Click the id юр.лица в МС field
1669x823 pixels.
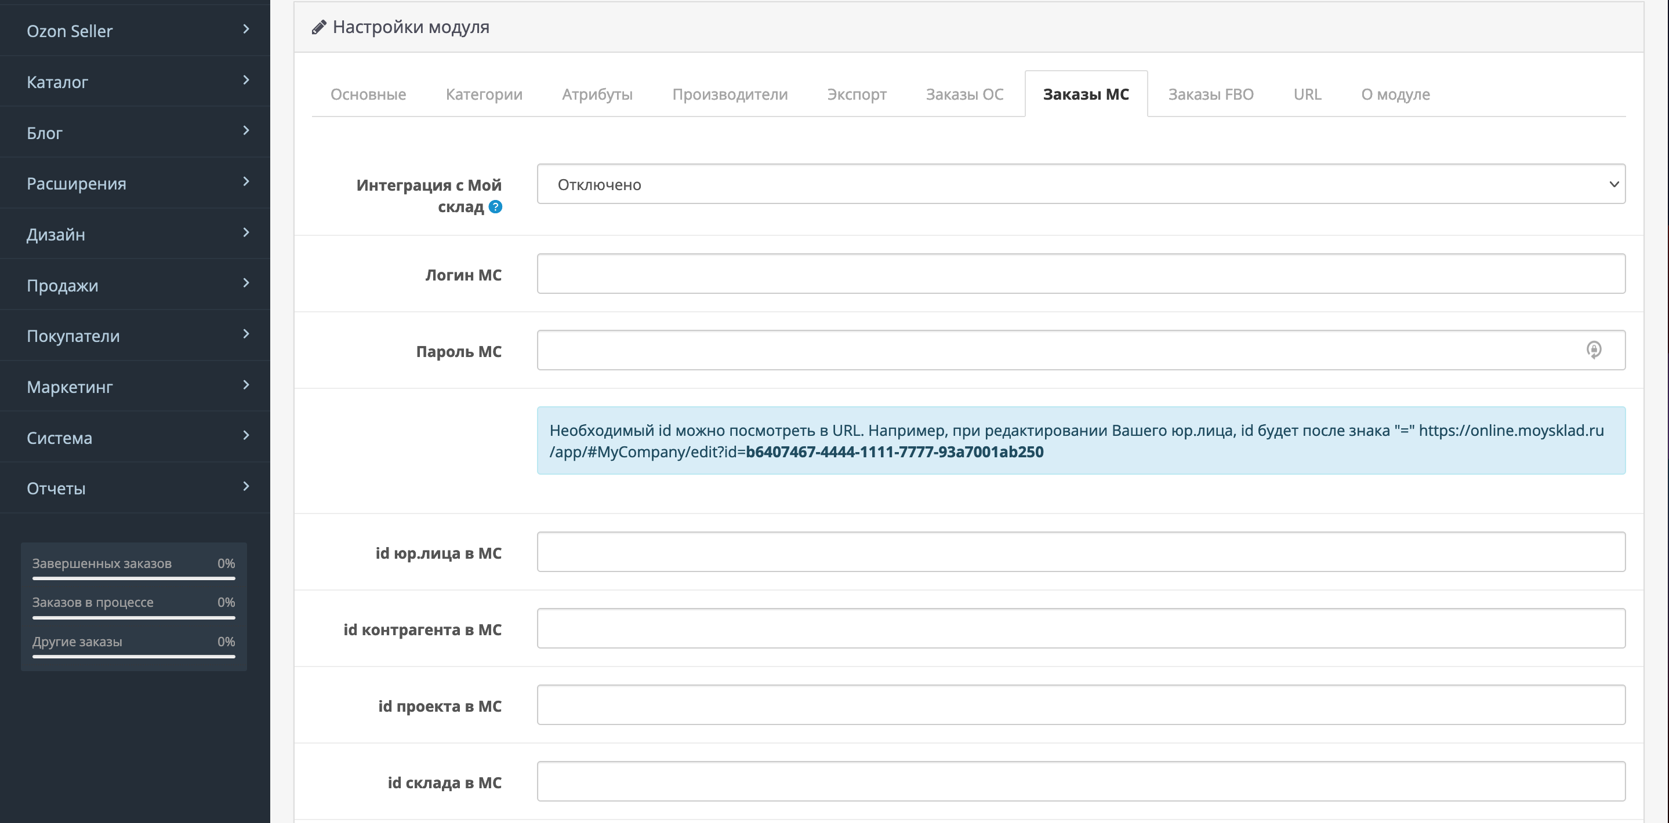(x=1081, y=552)
